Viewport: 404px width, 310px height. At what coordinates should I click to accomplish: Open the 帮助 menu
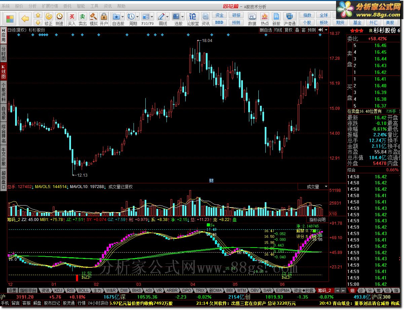(x=121, y=6)
